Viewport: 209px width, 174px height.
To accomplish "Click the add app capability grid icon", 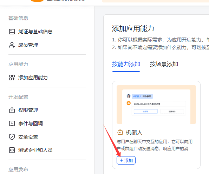I will pos(12,78).
